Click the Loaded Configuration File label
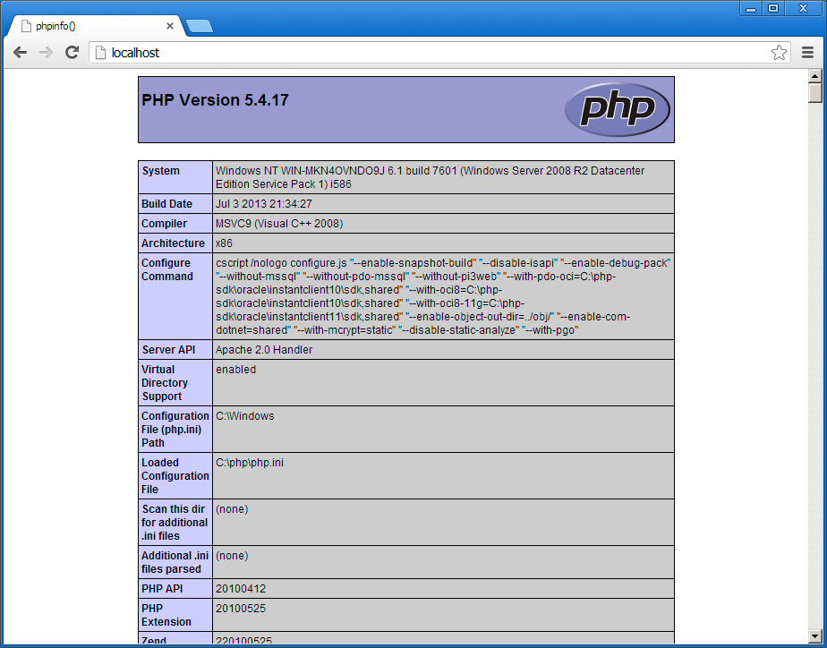The height and width of the screenshot is (648, 827). 175,475
